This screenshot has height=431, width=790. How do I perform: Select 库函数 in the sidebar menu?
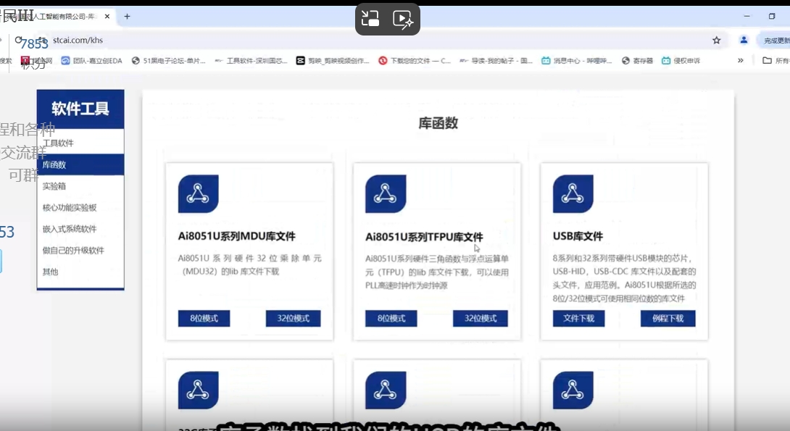80,164
